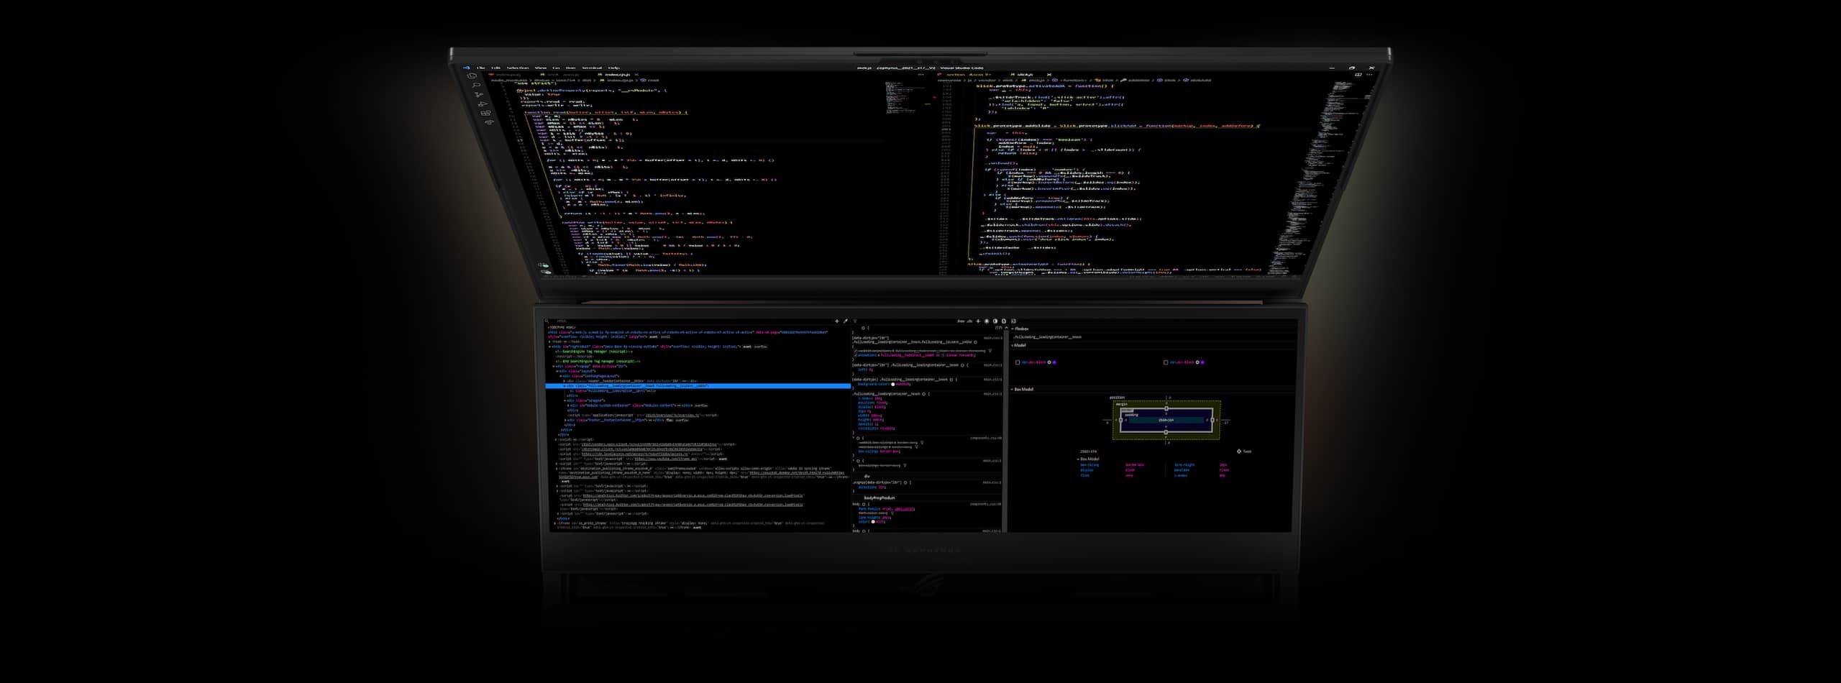Open more actions ellipsis in left editor group
The height and width of the screenshot is (683, 1841).
[x=921, y=74]
